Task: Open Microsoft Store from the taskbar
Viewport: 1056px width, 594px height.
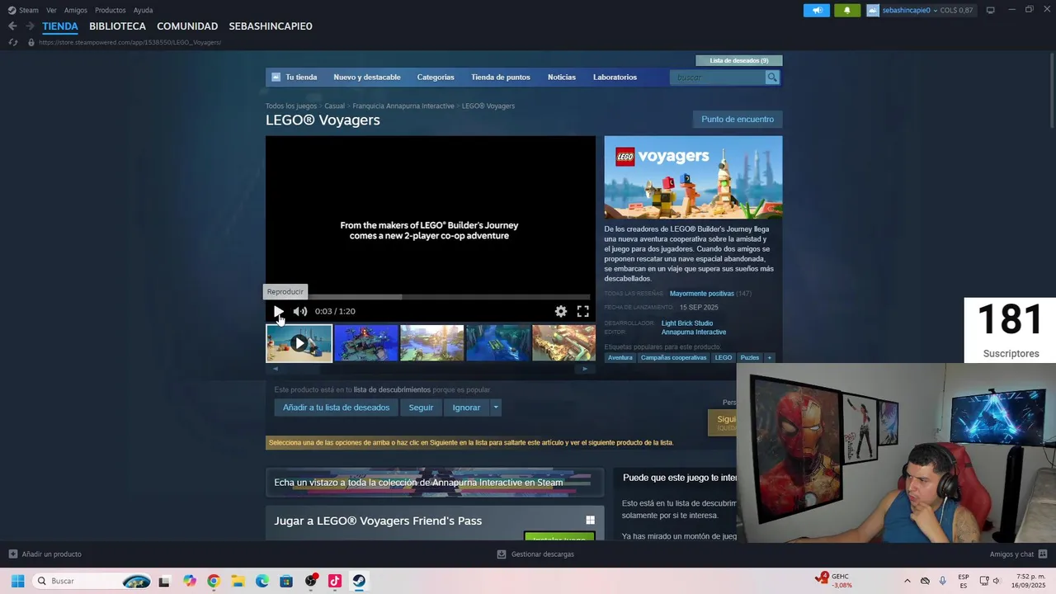Action: point(286,581)
